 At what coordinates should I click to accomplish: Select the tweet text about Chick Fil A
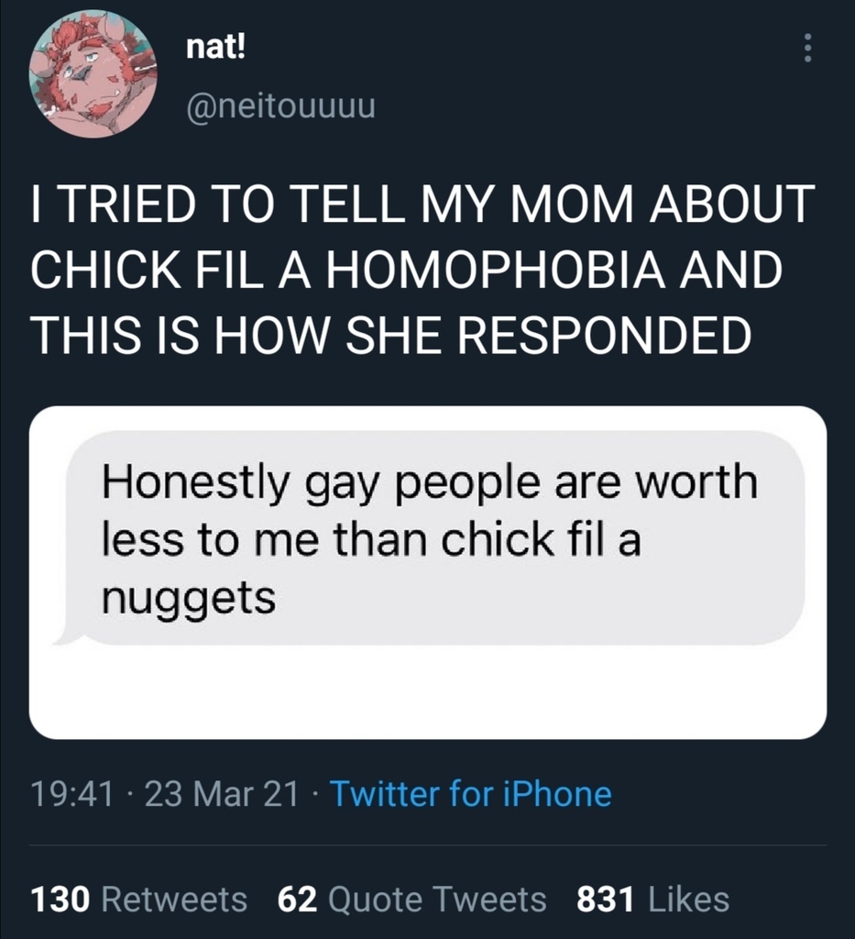tap(423, 269)
